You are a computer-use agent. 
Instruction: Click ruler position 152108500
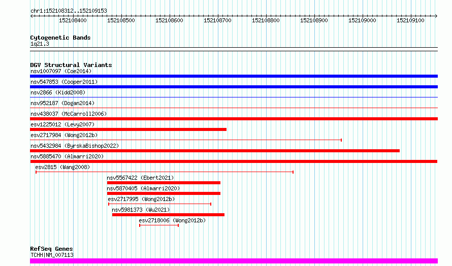(121, 20)
